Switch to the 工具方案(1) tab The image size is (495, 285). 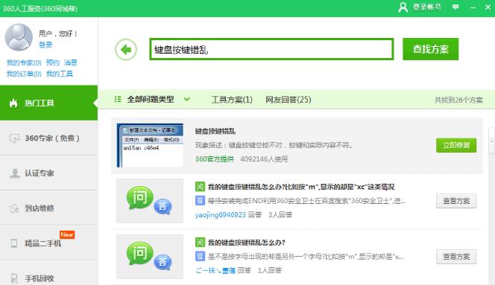(232, 100)
